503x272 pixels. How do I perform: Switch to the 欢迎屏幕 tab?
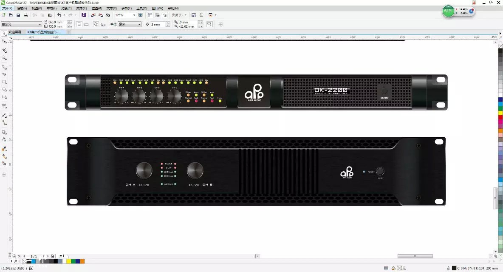click(15, 32)
